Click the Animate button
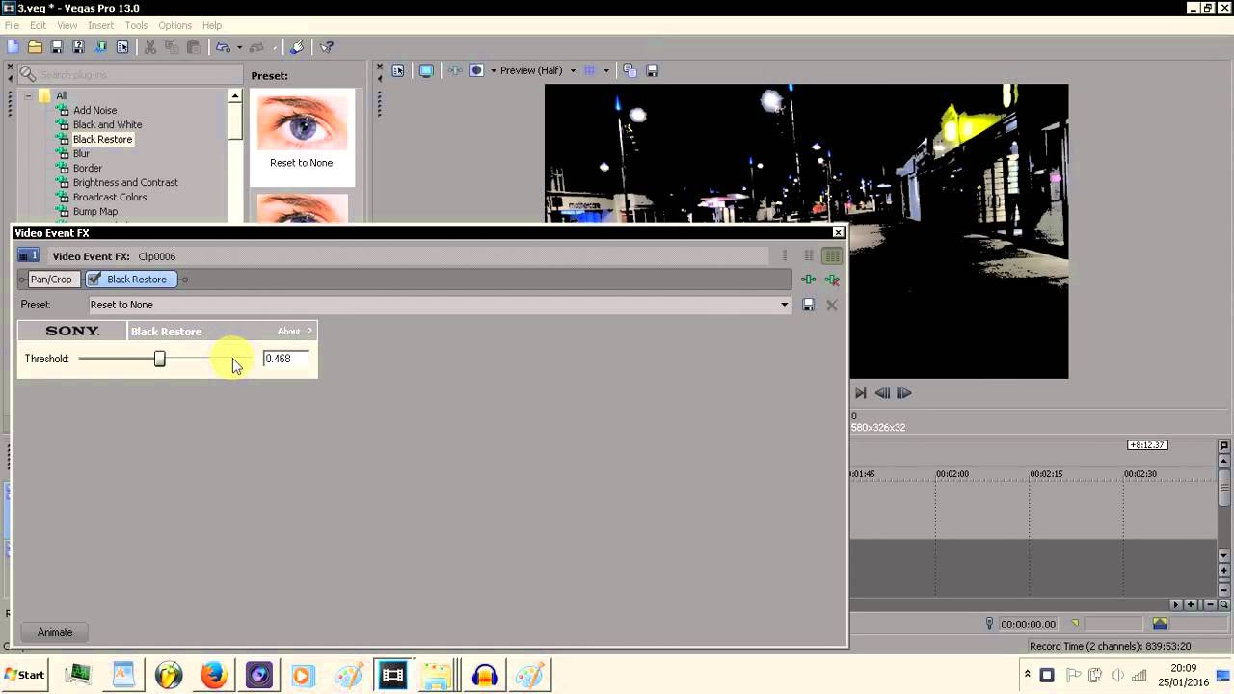The image size is (1234, 694). click(x=55, y=632)
